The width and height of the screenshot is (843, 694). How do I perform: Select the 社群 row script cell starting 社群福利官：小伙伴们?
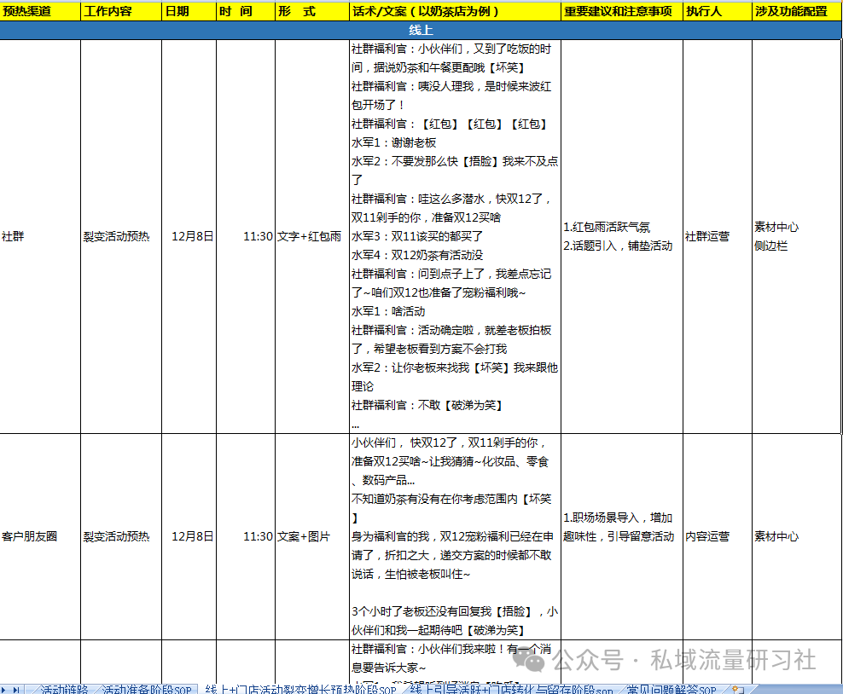455,236
